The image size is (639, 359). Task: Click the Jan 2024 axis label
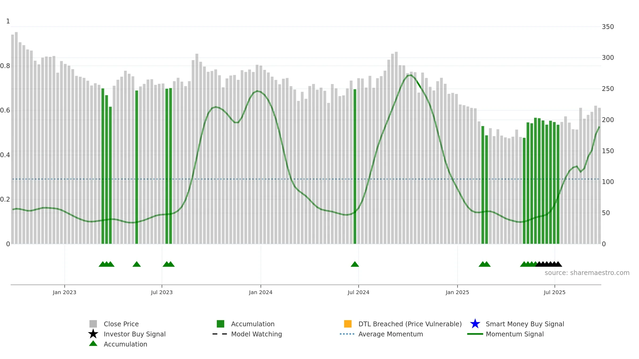click(261, 292)
